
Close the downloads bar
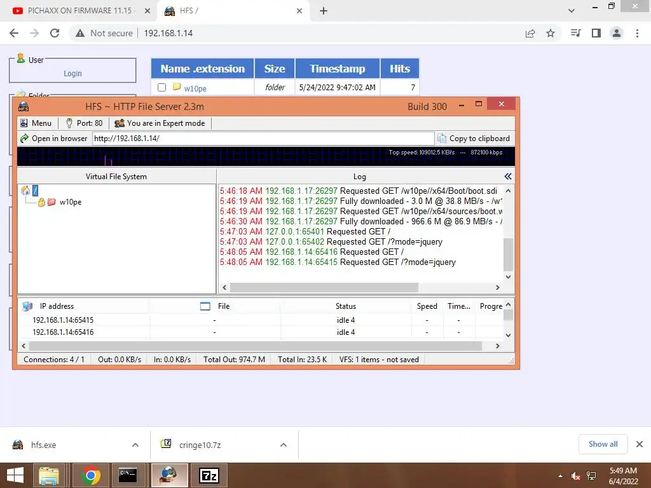640,444
